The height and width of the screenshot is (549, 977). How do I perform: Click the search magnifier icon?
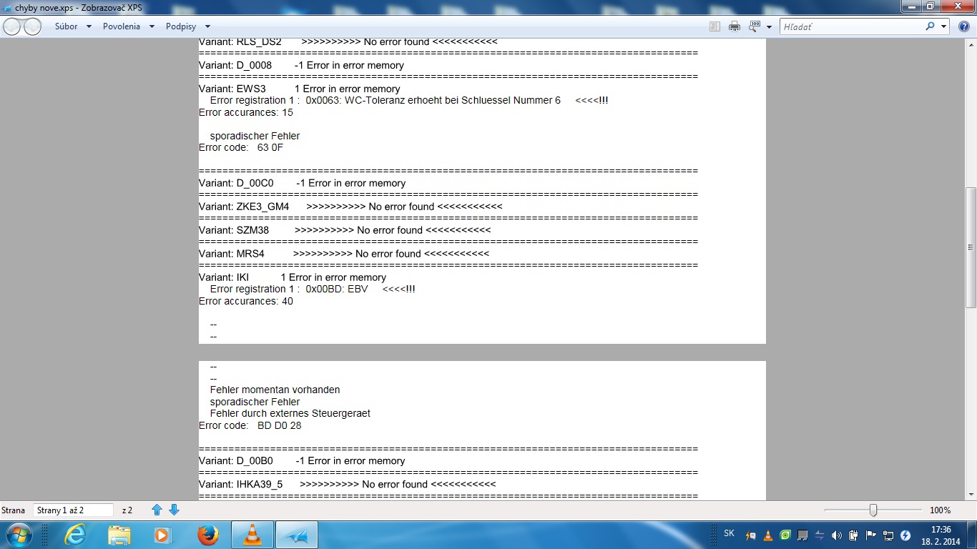pos(930,26)
